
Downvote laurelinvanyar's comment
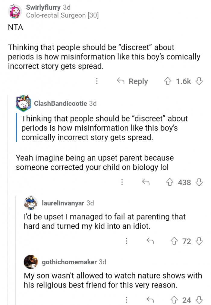[199, 241]
